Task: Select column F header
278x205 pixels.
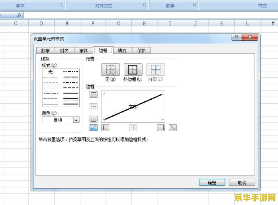Action: tap(93, 23)
